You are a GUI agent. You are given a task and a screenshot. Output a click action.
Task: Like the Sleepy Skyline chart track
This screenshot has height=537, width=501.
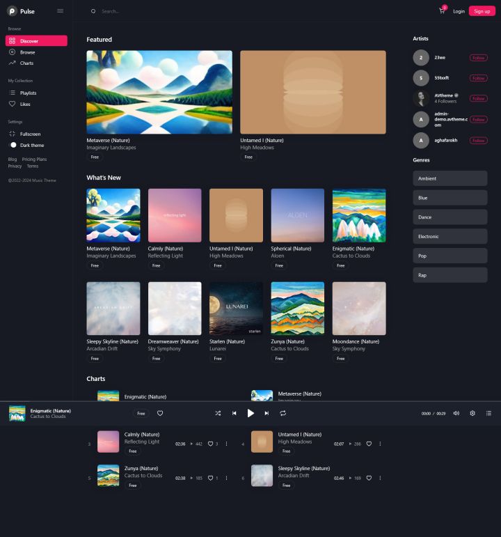coord(369,478)
